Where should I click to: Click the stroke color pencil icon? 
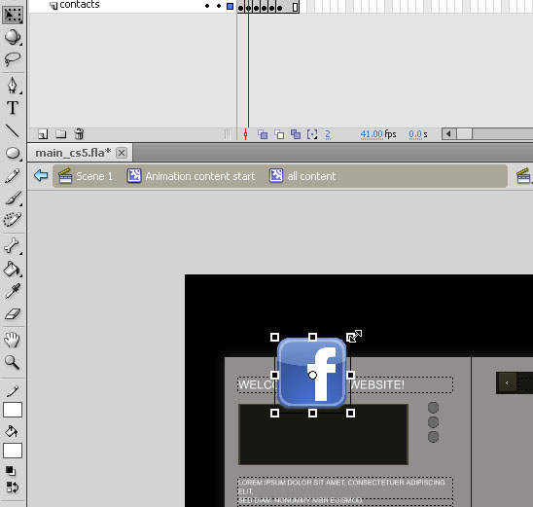pos(13,391)
